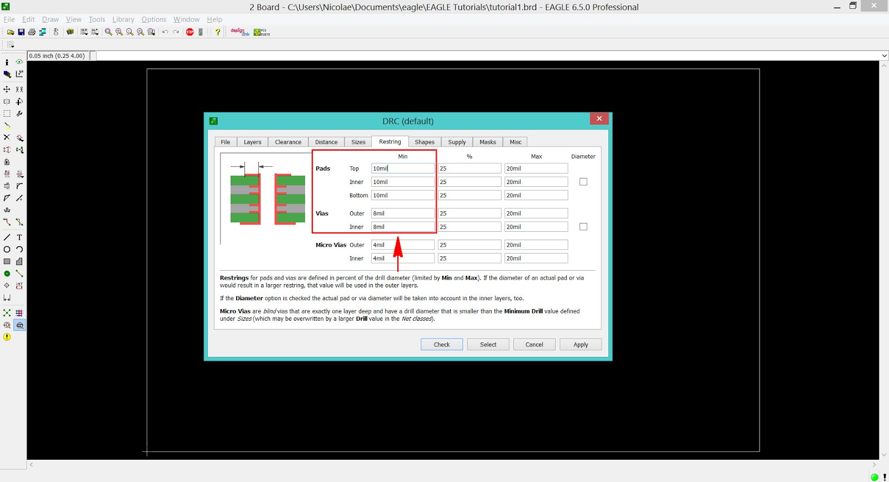
Task: Switch to the Layers tab
Action: pos(252,142)
